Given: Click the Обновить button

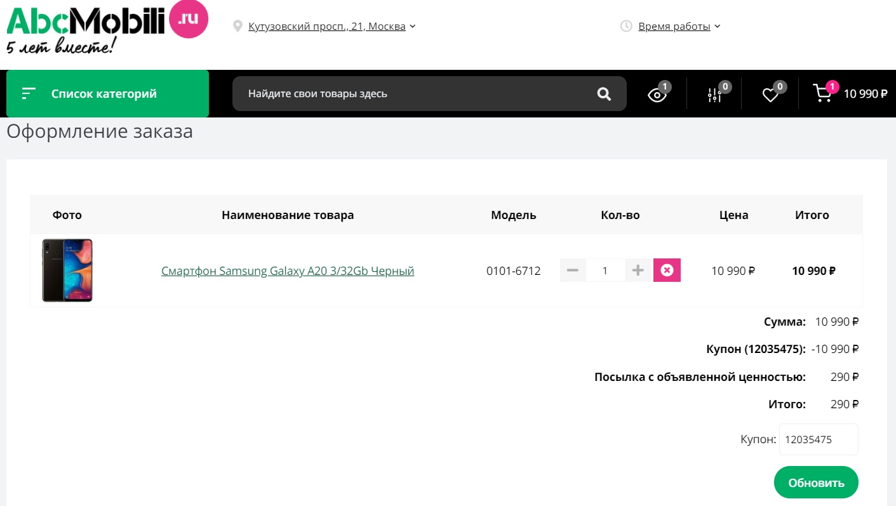Looking at the screenshot, I should pyautogui.click(x=816, y=483).
